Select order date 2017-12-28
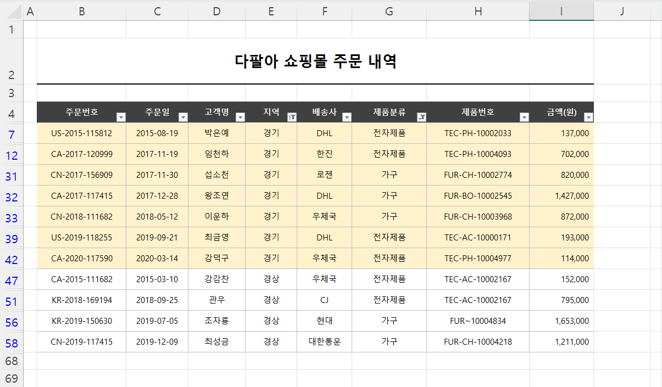662x387 pixels. (x=157, y=196)
